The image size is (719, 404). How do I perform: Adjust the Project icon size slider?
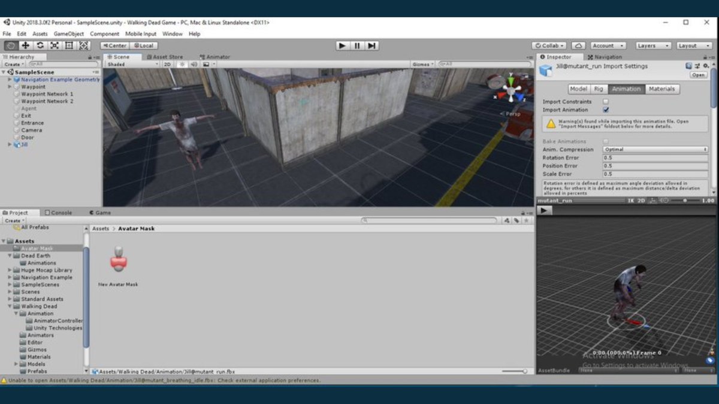[x=515, y=372]
